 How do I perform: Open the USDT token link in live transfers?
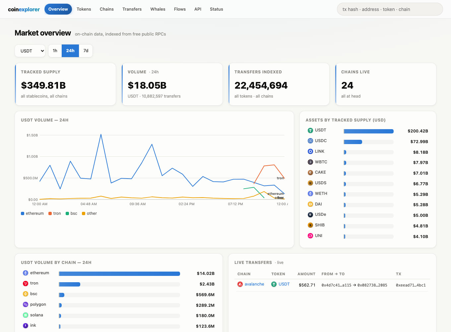click(x=284, y=284)
